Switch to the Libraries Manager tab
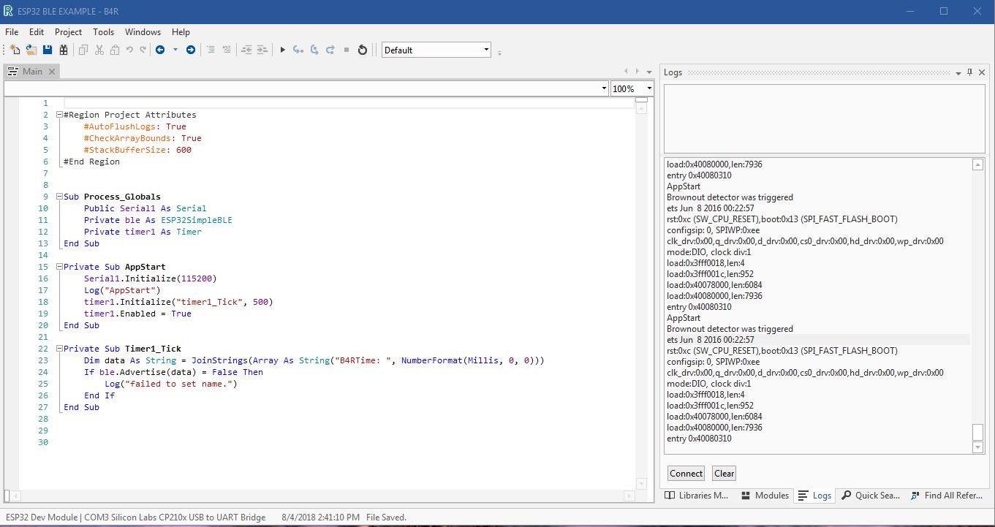The width and height of the screenshot is (995, 527). [x=696, y=496]
